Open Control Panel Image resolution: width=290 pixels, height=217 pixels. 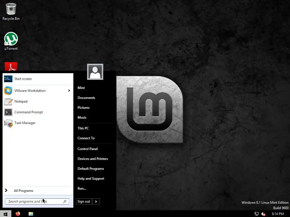88,149
